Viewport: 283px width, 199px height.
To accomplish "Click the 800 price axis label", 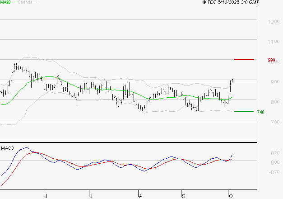I will [x=271, y=102].
